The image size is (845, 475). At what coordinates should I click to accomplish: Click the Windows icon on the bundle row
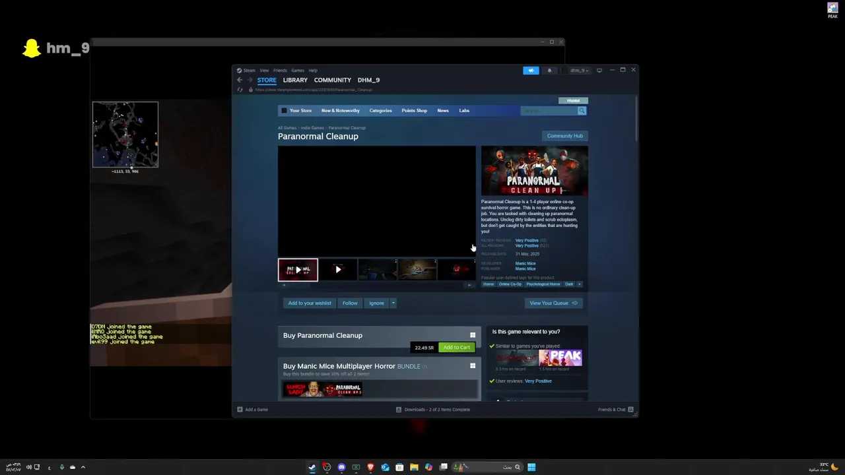[473, 366]
